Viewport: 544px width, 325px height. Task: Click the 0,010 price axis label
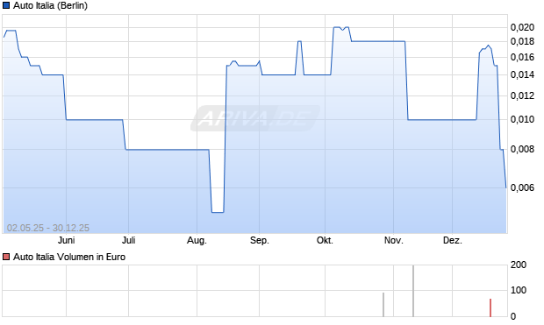522,119
